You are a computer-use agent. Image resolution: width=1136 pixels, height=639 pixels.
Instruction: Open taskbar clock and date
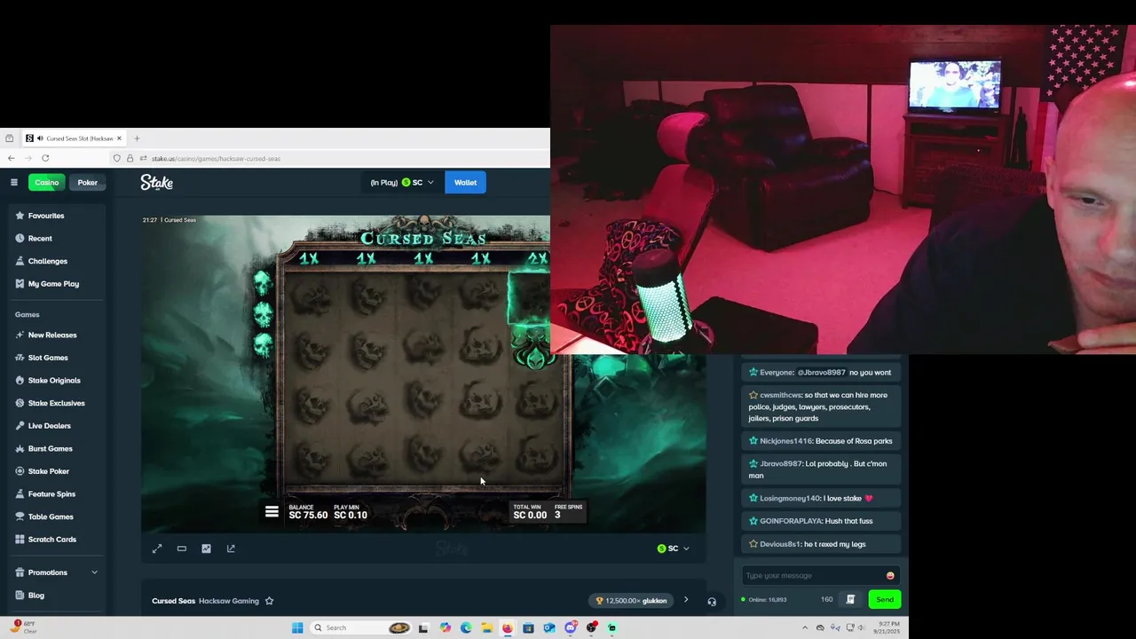[x=885, y=627]
